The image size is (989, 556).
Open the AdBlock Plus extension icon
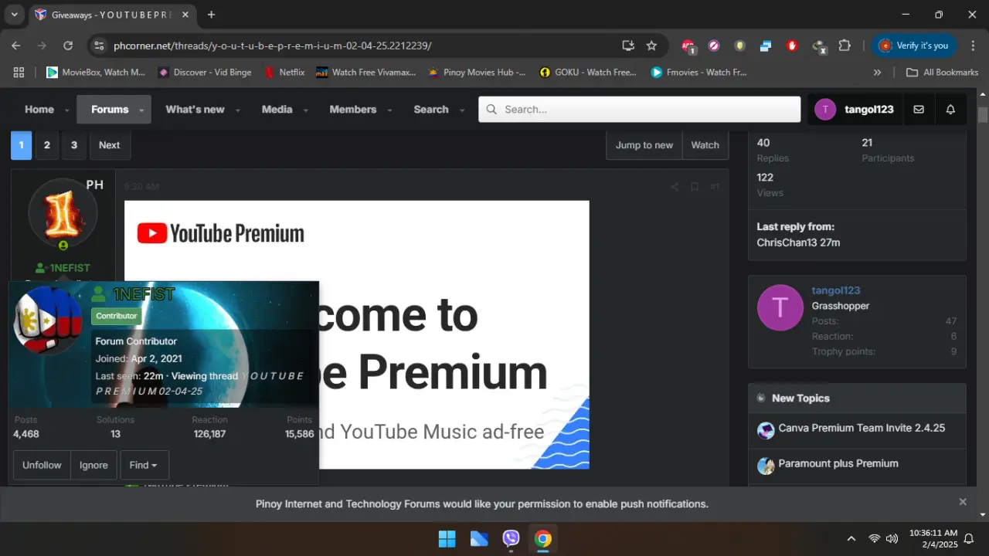pyautogui.click(x=688, y=46)
